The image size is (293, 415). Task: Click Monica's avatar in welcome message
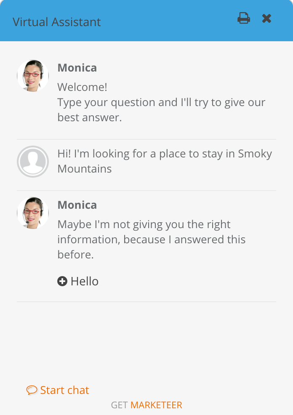pyautogui.click(x=33, y=76)
